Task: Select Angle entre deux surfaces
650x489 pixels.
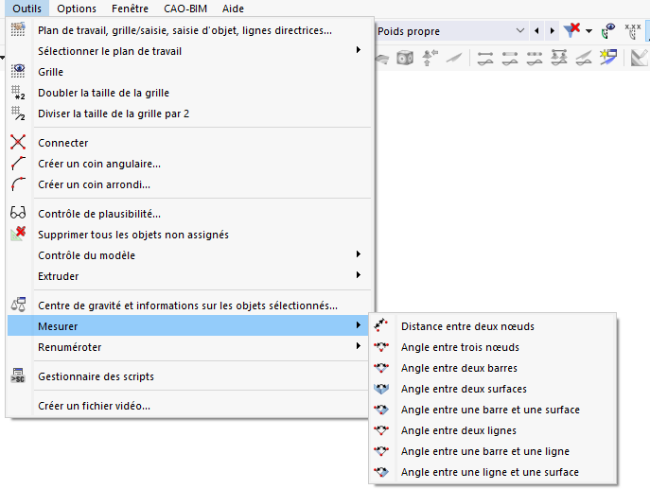Action: click(464, 389)
